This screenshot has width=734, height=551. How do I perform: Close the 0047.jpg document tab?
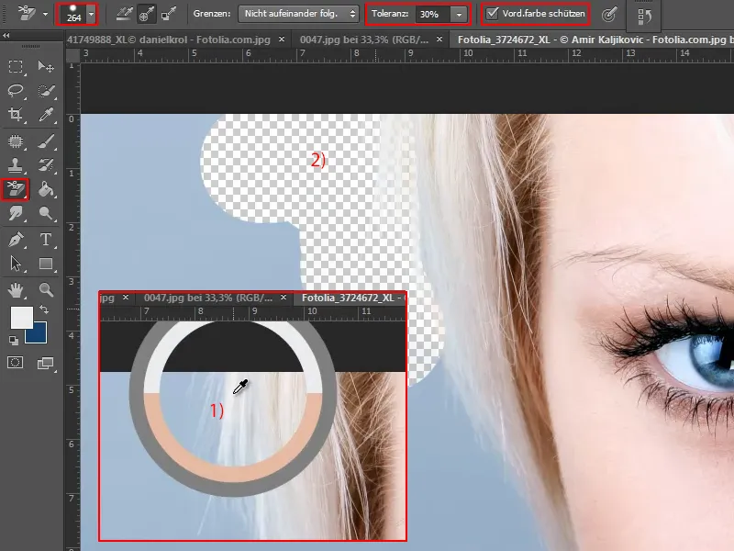tap(439, 39)
